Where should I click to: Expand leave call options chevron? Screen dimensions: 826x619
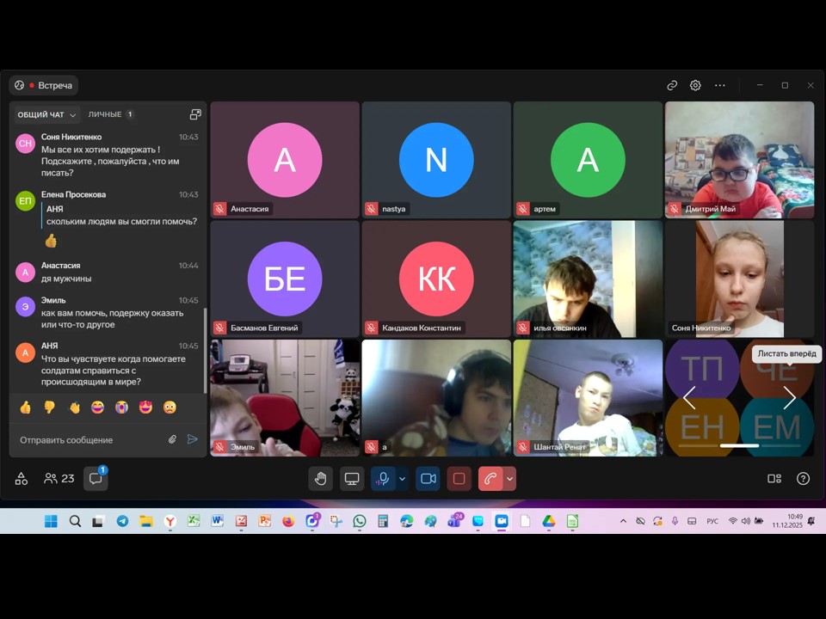[509, 479]
